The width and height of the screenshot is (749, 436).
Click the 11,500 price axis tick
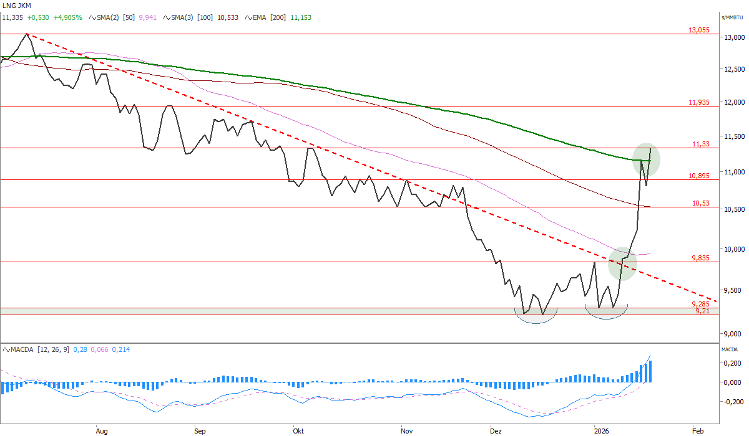click(734, 136)
